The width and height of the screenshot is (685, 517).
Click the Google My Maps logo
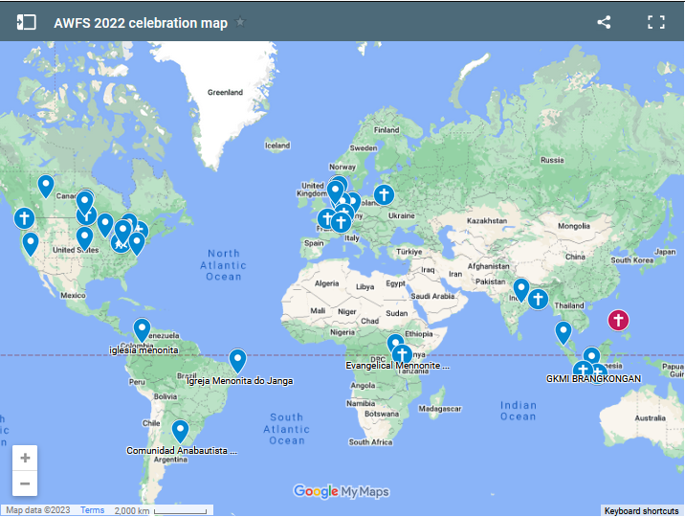tap(342, 492)
